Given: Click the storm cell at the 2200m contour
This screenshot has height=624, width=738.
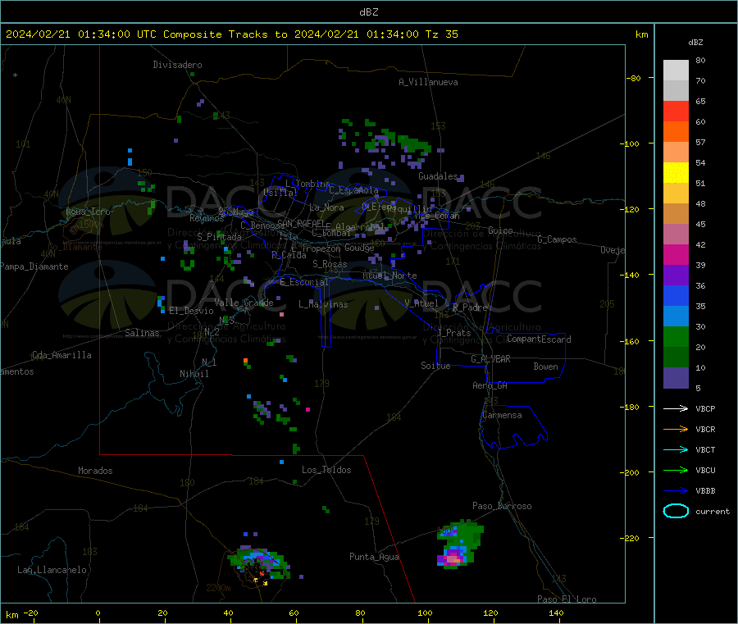Looking at the screenshot, I should [258, 565].
